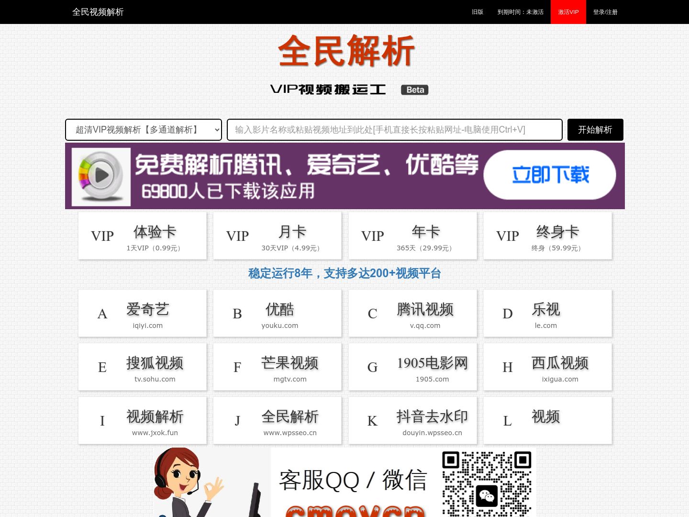Open the 腾讯视频 v.qq.com card

(413, 314)
